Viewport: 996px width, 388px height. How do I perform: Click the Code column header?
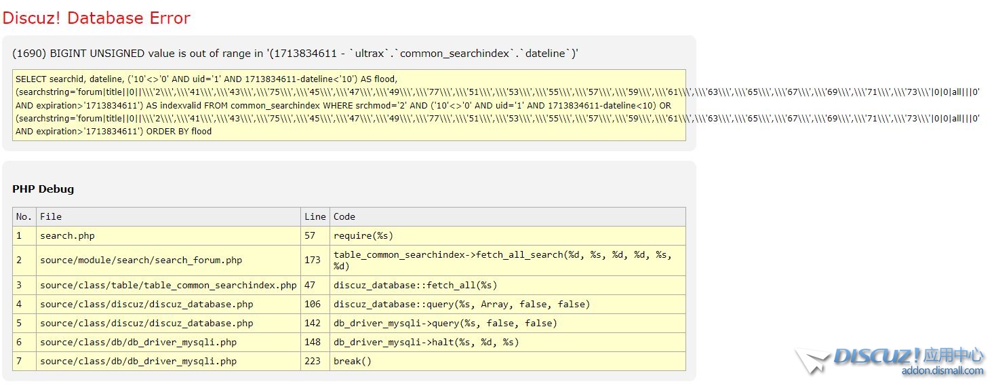coord(344,216)
